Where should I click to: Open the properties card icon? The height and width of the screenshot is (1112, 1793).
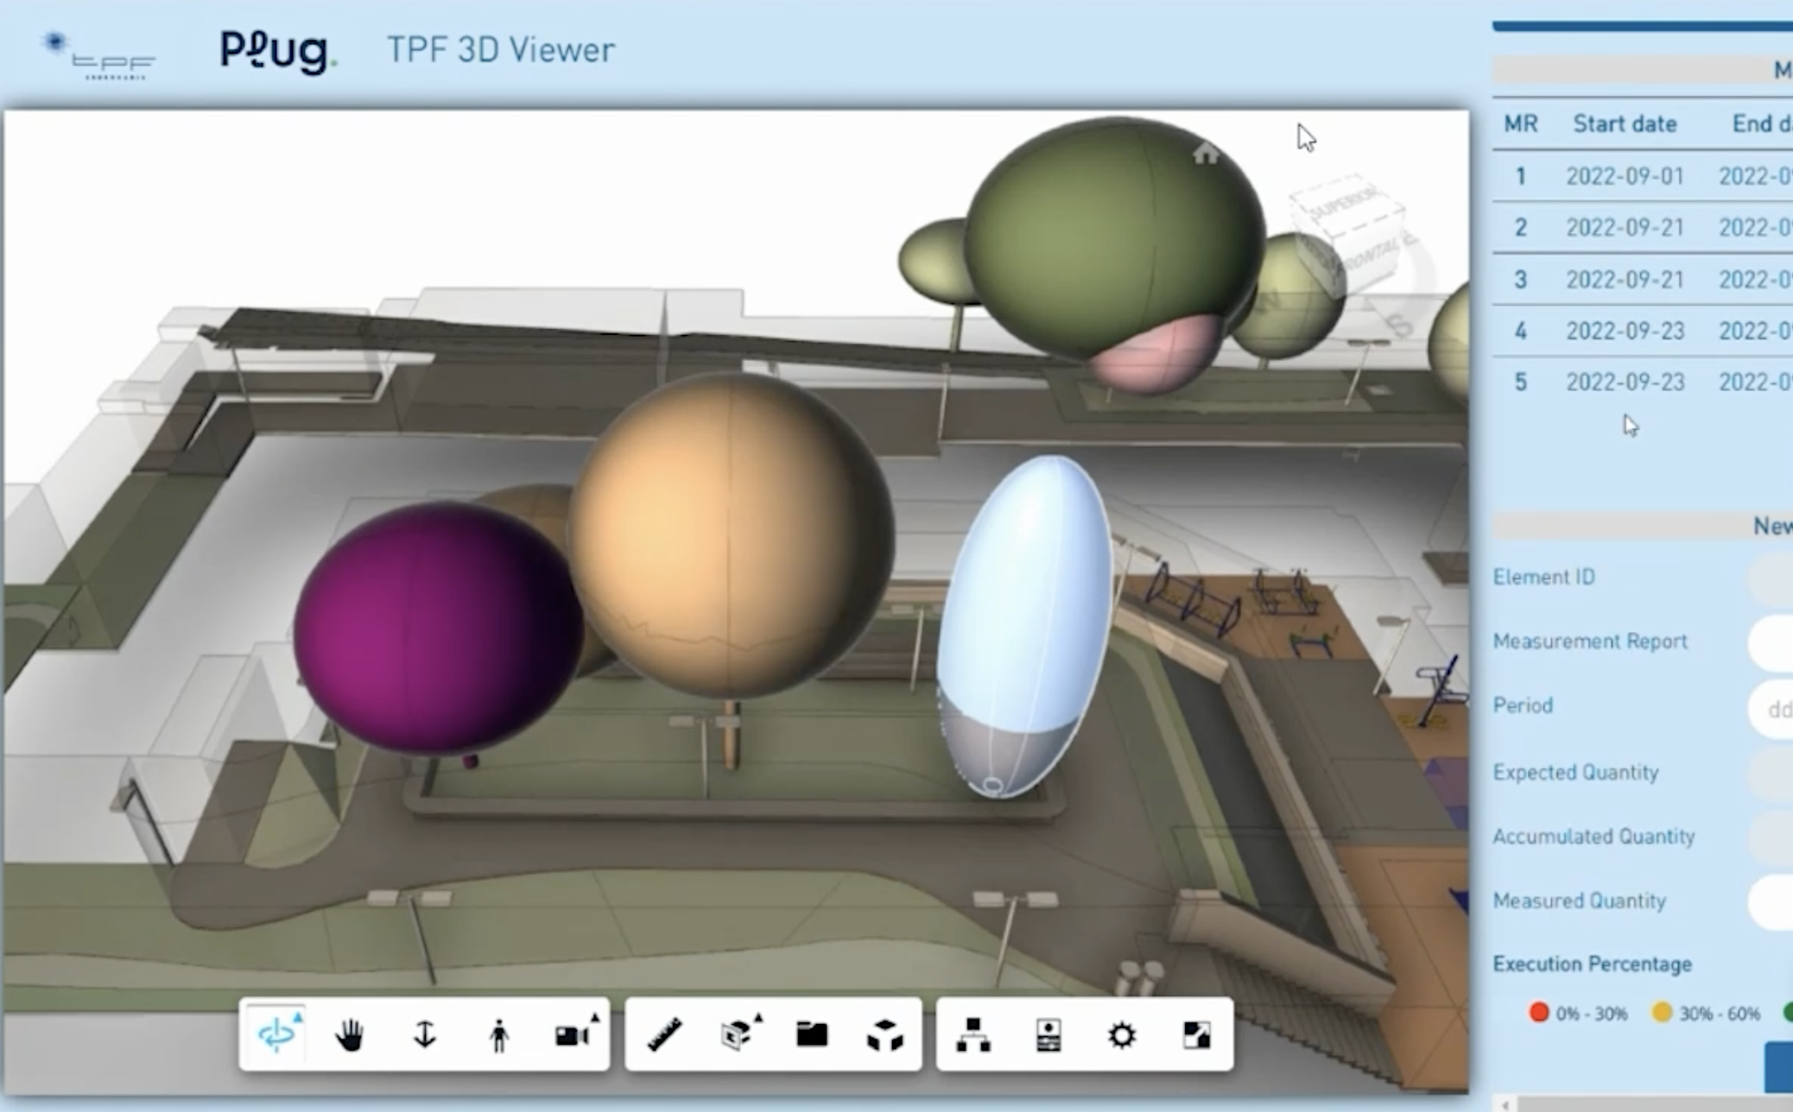[x=1048, y=1036]
